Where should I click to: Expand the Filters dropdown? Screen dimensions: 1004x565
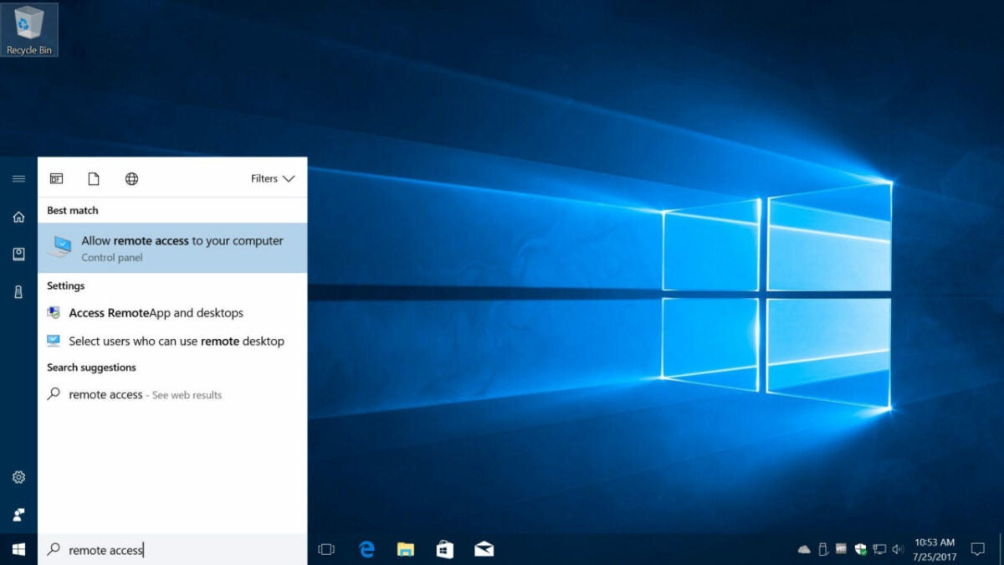(x=272, y=178)
